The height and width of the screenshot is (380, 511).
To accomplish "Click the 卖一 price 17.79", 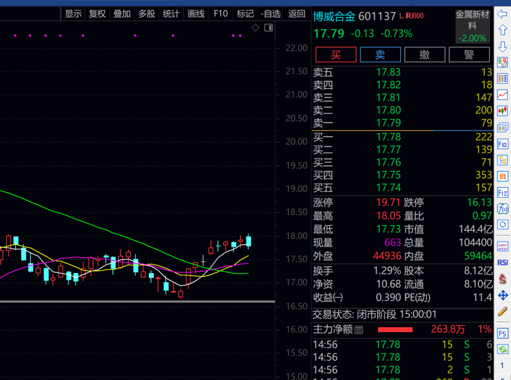I will (389, 123).
